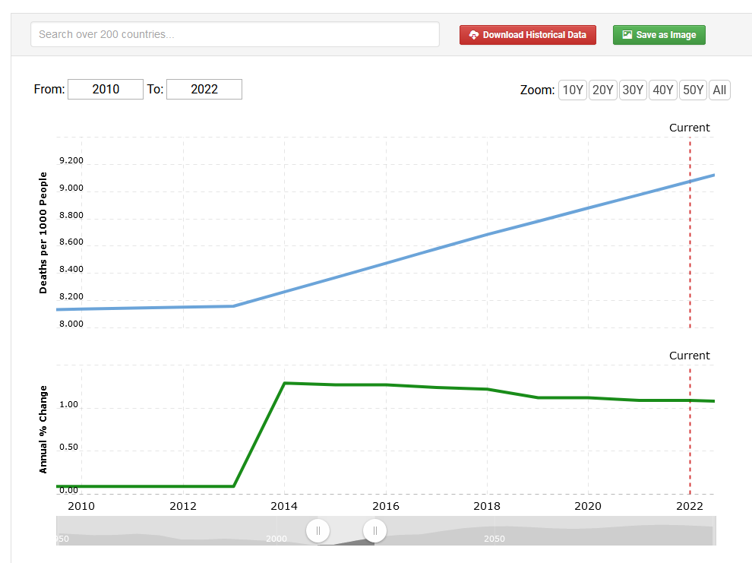Click the Current marker on top chart
The height and width of the screenshot is (563, 752).
(689, 128)
